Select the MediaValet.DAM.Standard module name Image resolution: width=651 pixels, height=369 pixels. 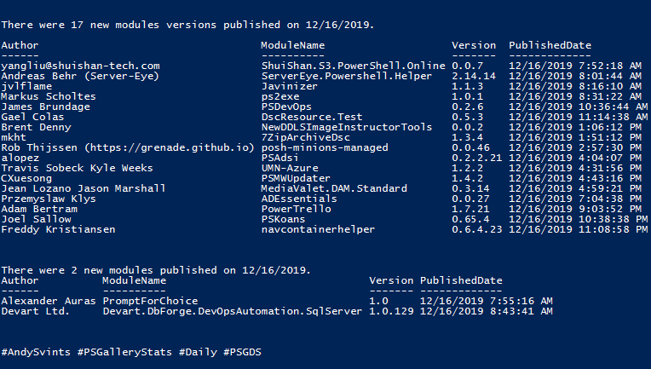(x=334, y=188)
